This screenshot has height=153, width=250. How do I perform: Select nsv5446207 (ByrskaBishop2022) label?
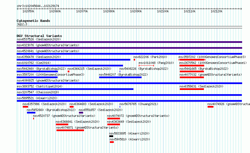pos(123,75)
